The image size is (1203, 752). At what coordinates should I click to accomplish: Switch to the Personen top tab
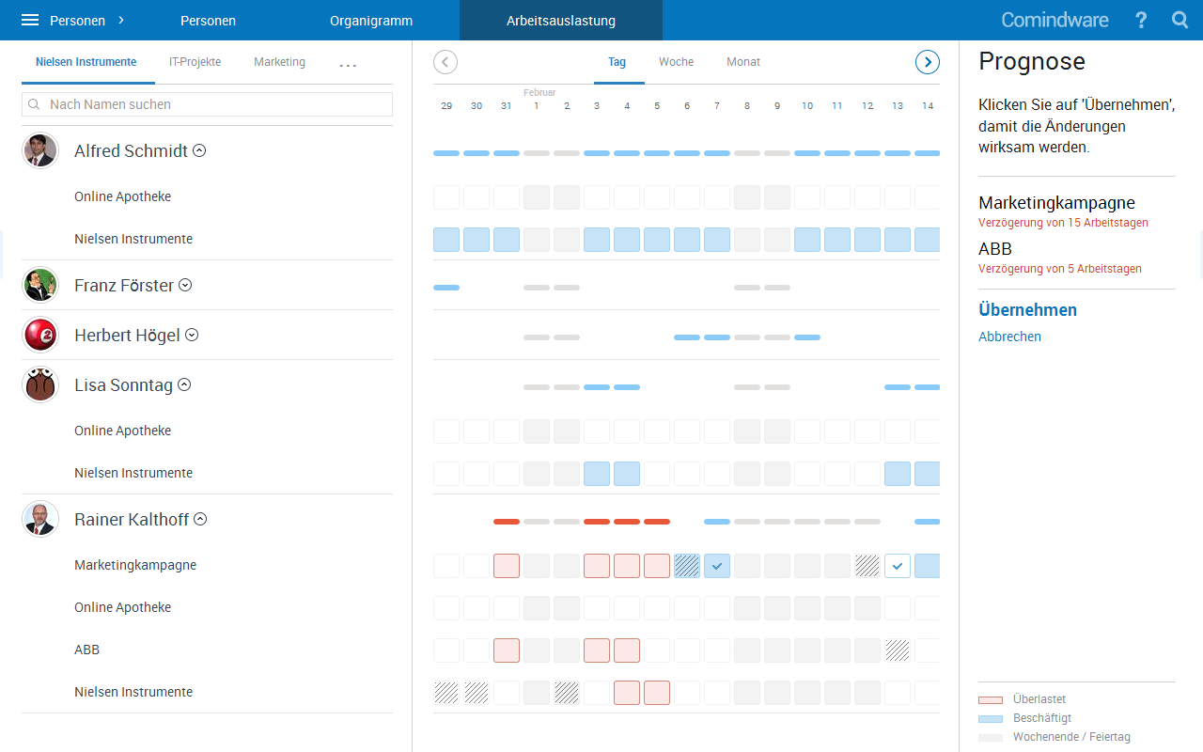tap(208, 20)
